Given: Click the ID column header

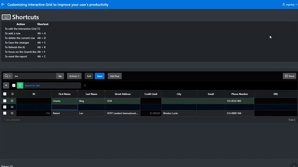Looking at the screenshot, I should click(x=34, y=94).
